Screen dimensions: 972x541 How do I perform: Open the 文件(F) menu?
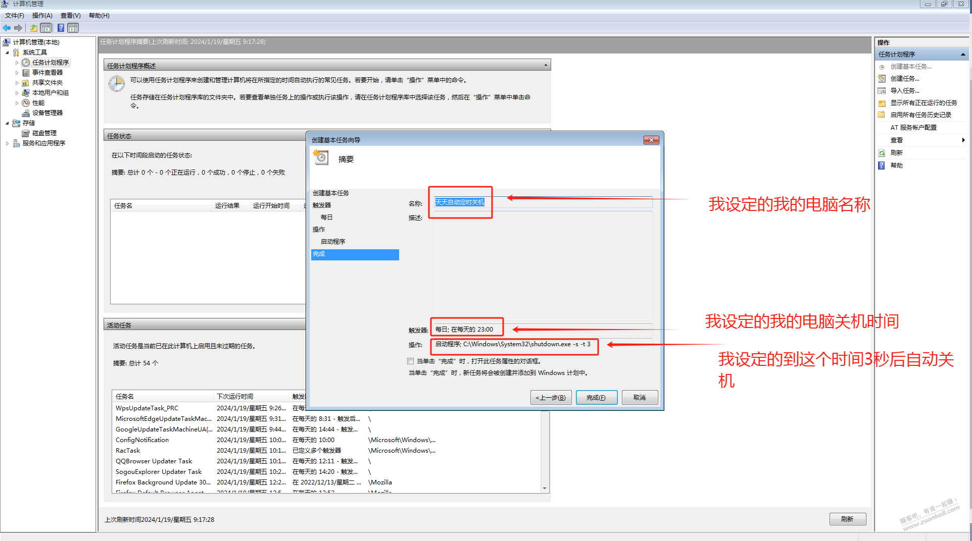pos(15,16)
